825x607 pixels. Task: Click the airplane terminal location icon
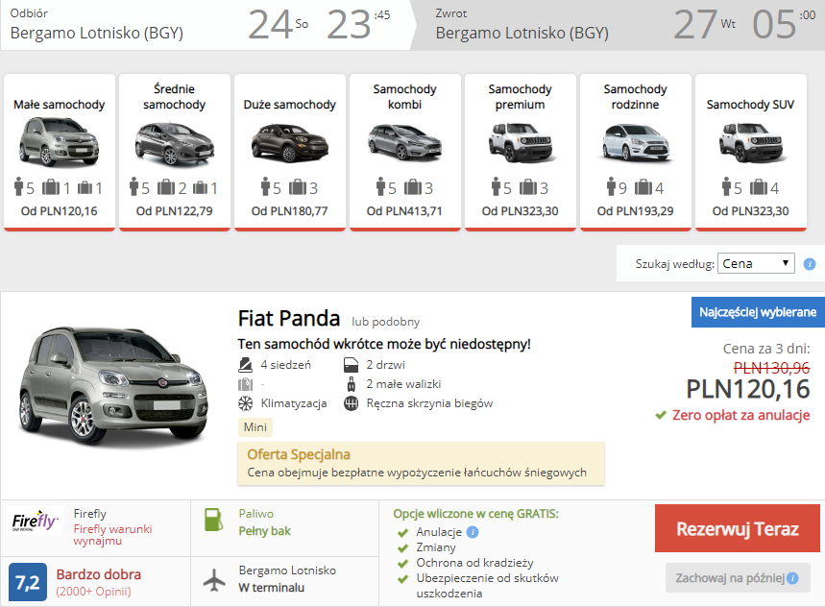213,579
